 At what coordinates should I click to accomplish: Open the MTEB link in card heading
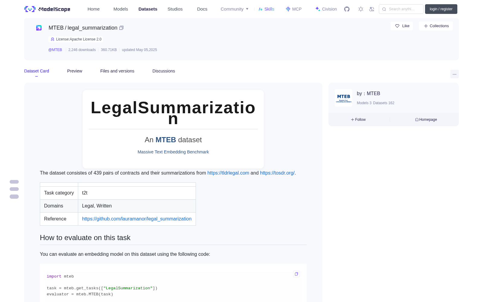166,140
